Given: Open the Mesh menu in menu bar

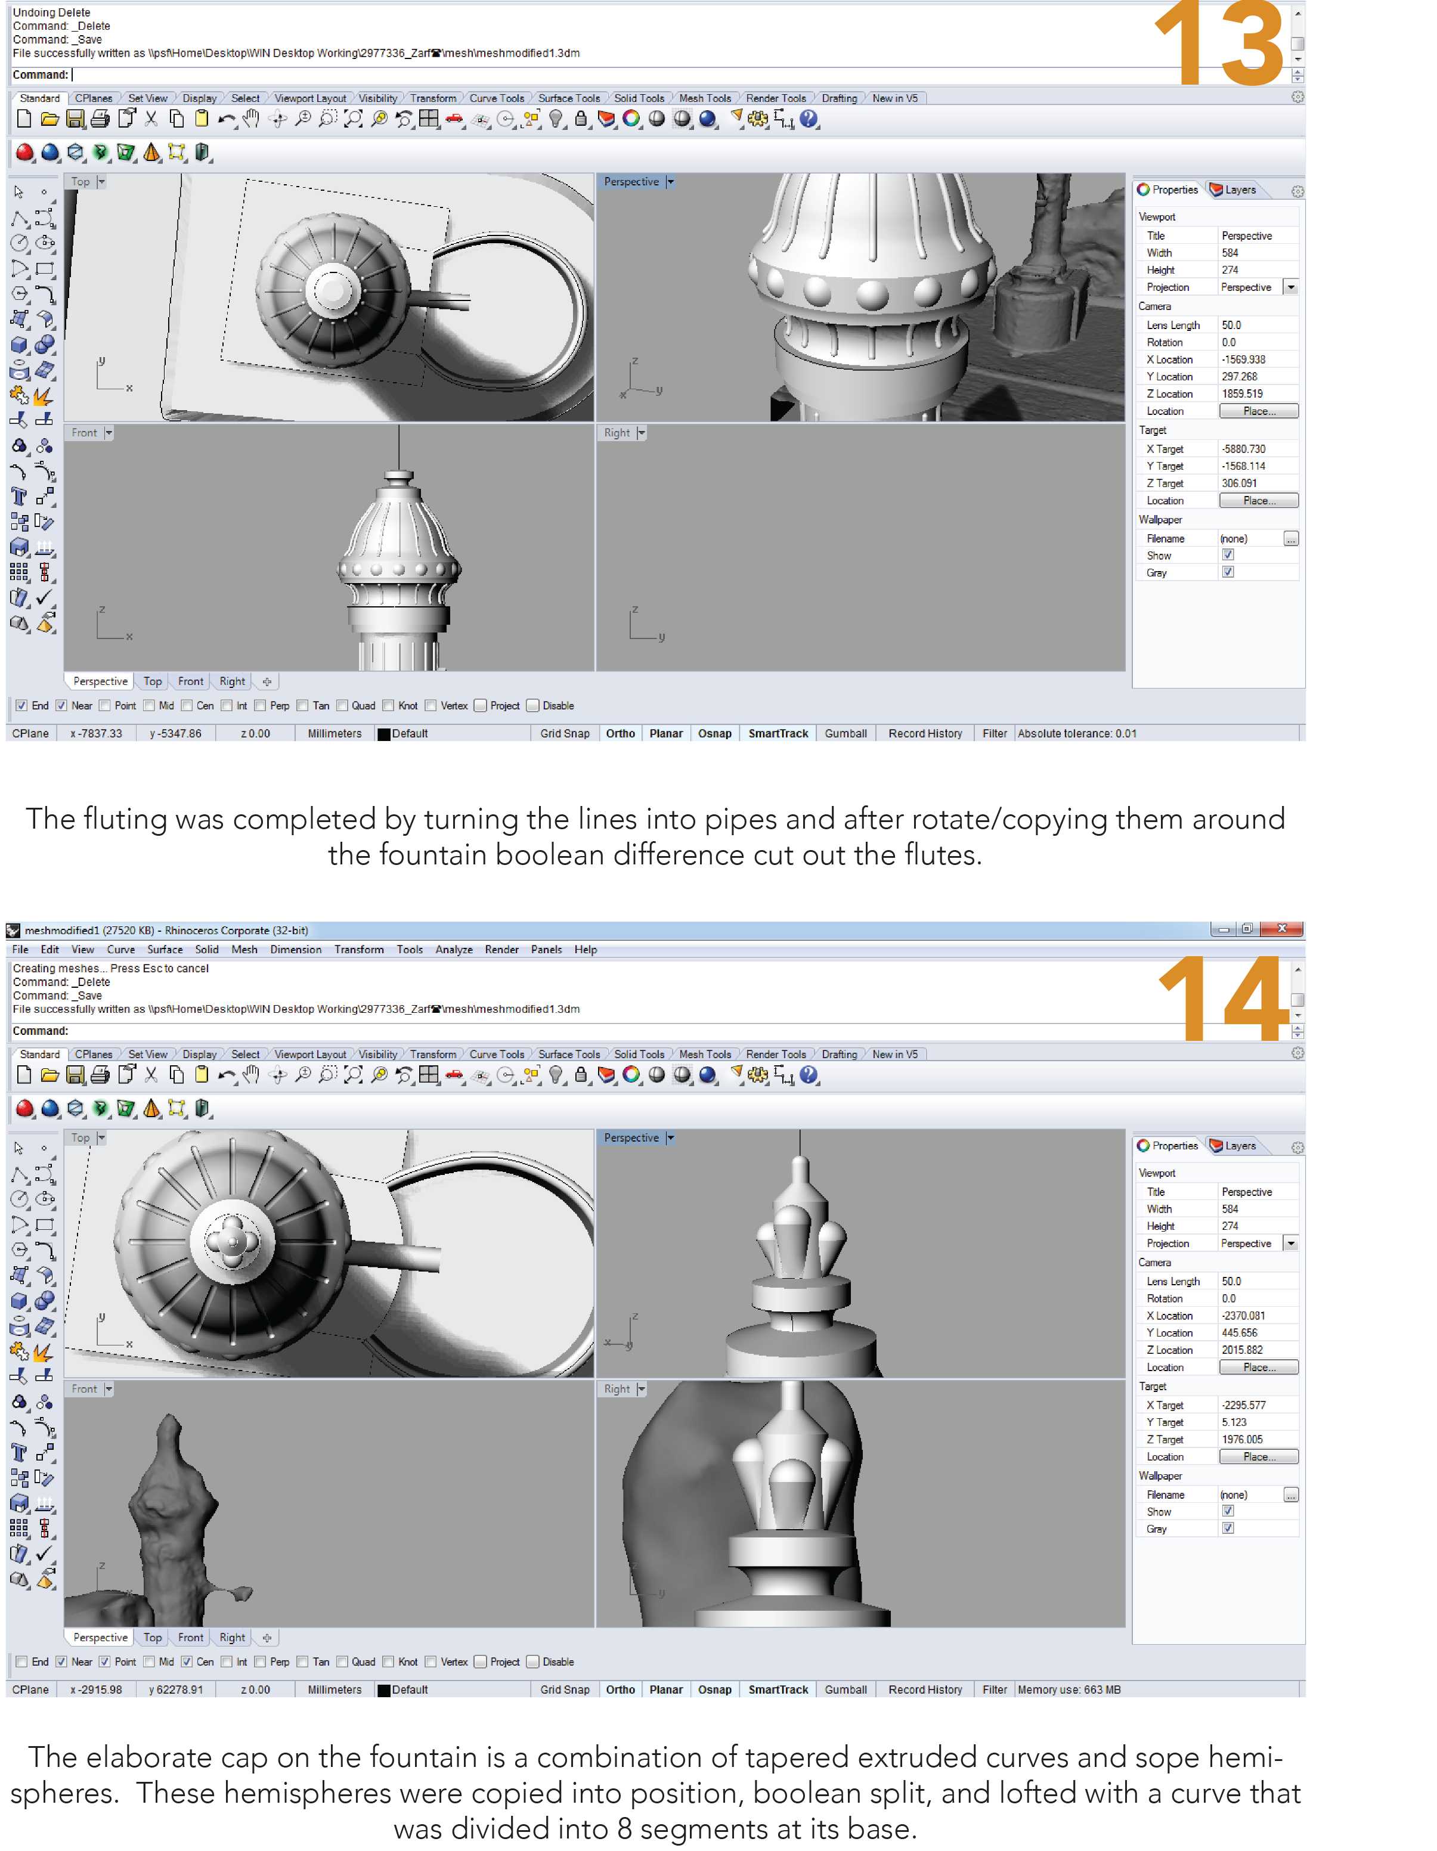Looking at the screenshot, I should (x=244, y=949).
